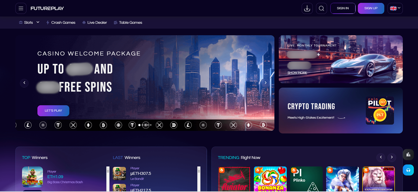This screenshot has width=418, height=192.
Task: Click the Big Bass Christmas Bash label
Action: point(65,182)
